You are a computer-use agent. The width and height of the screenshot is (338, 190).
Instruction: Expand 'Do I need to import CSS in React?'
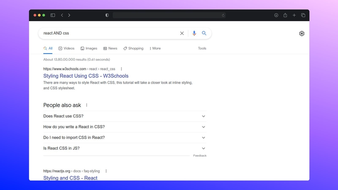[x=125, y=138]
